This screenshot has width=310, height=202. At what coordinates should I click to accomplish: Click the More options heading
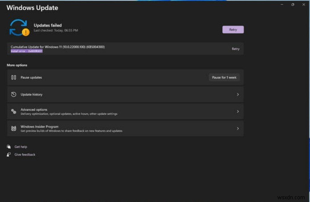[x=17, y=65]
